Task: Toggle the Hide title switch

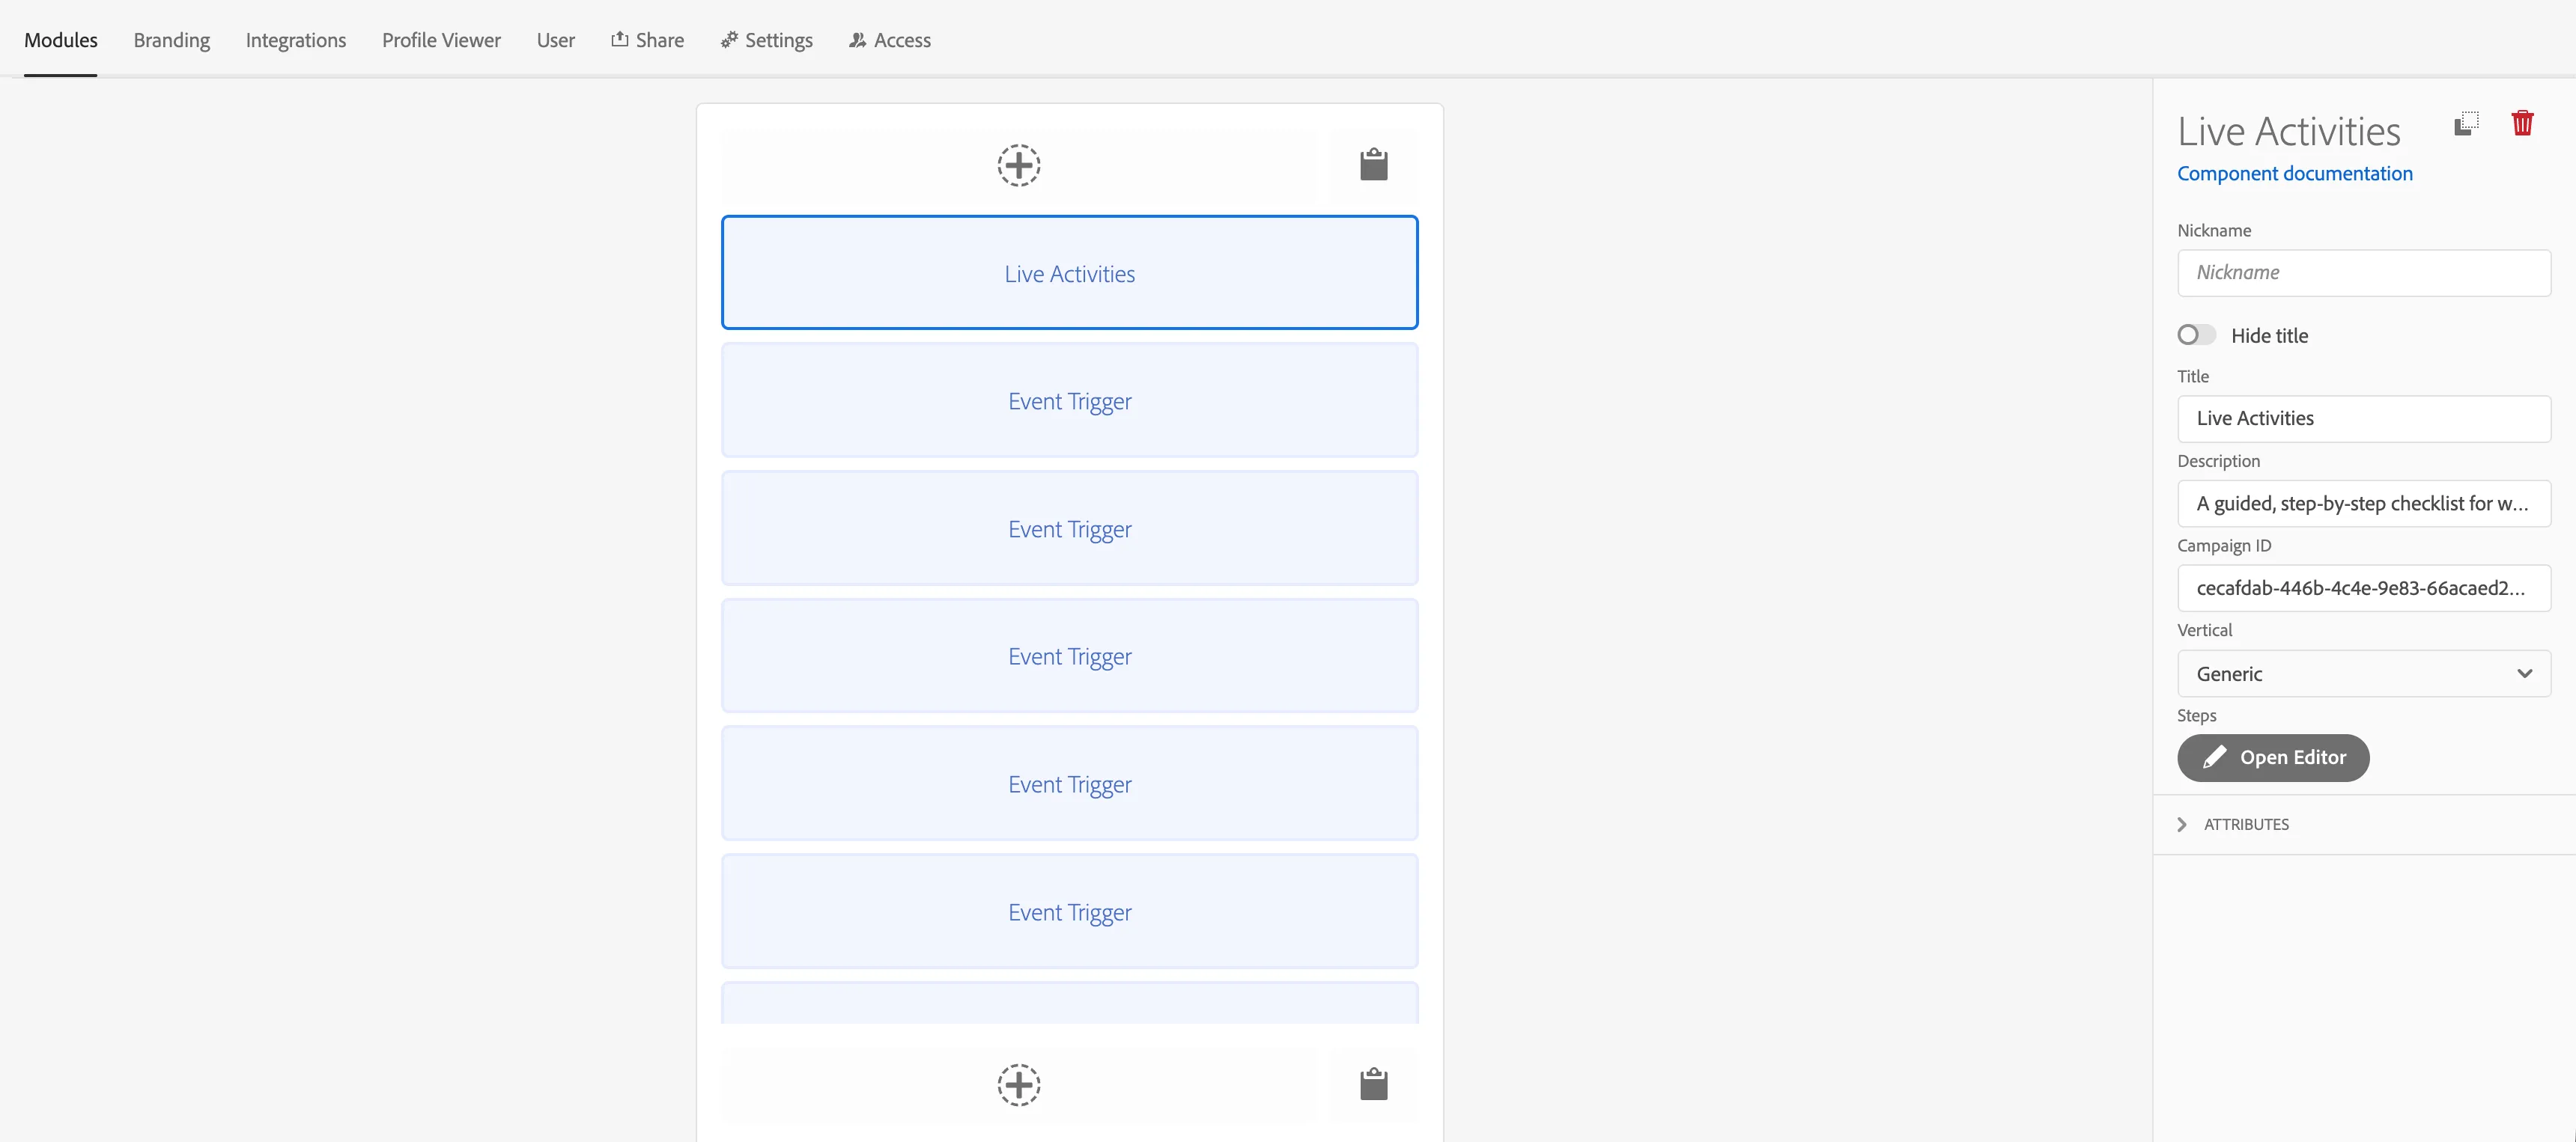Action: [x=2196, y=335]
